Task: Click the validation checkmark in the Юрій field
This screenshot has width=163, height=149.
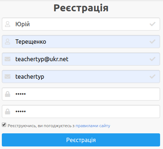Action: point(152,24)
